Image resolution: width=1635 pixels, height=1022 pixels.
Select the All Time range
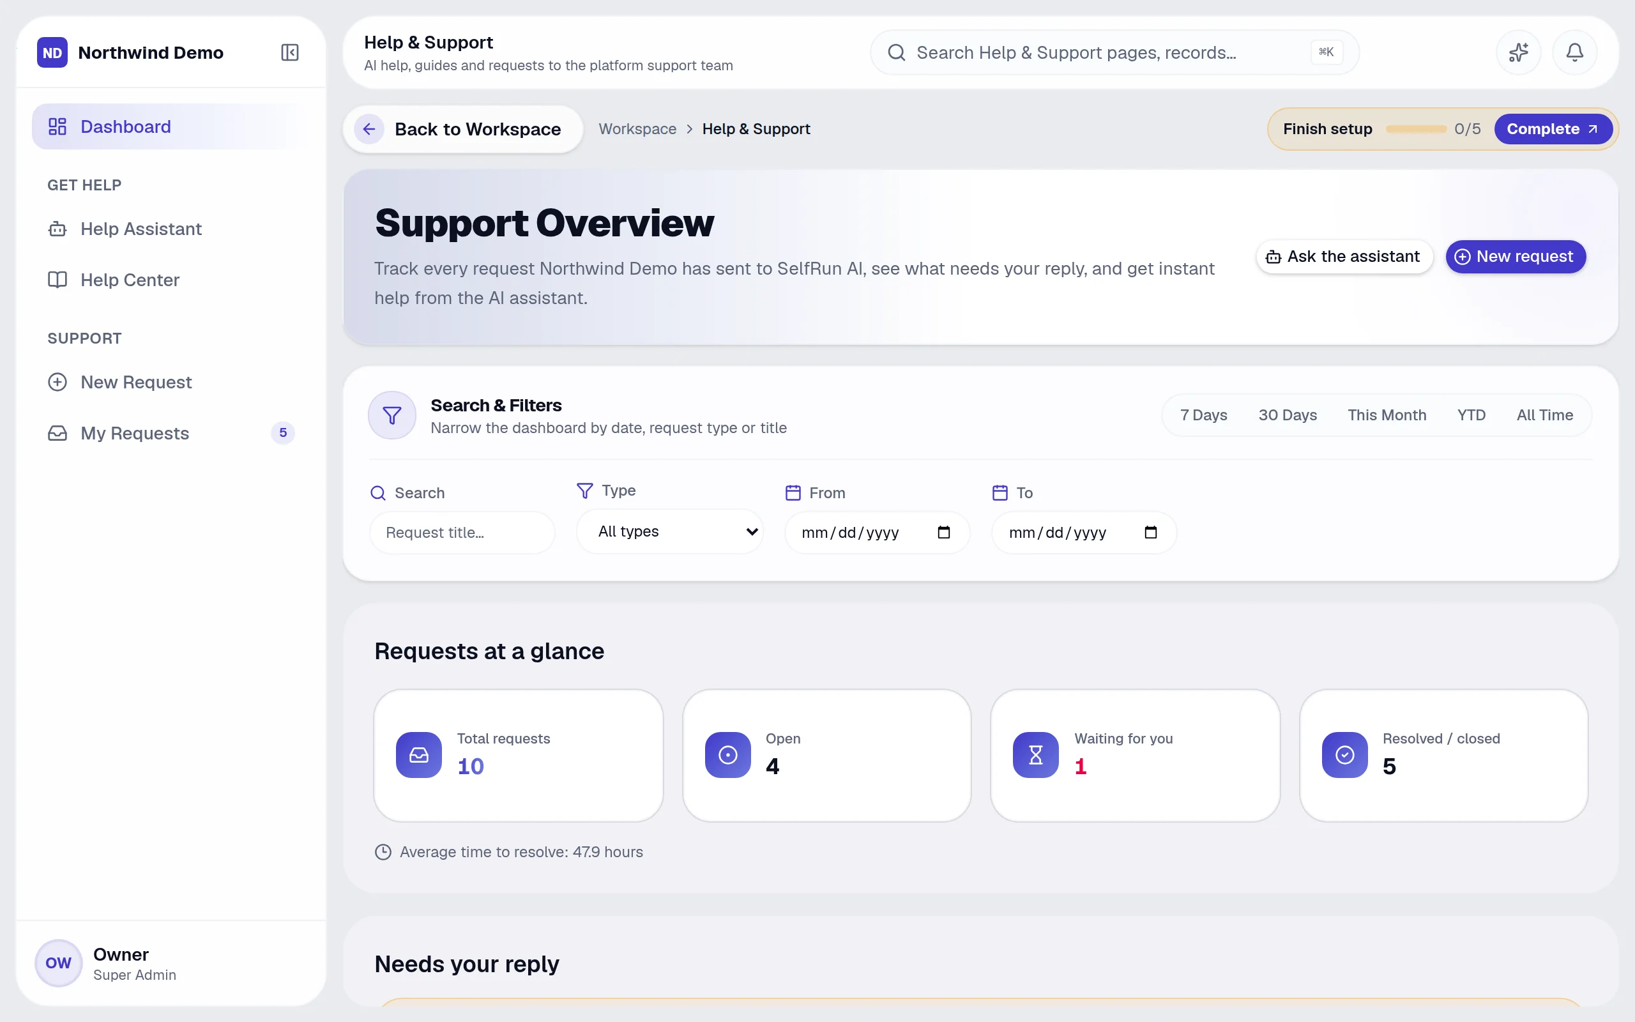pyautogui.click(x=1544, y=415)
